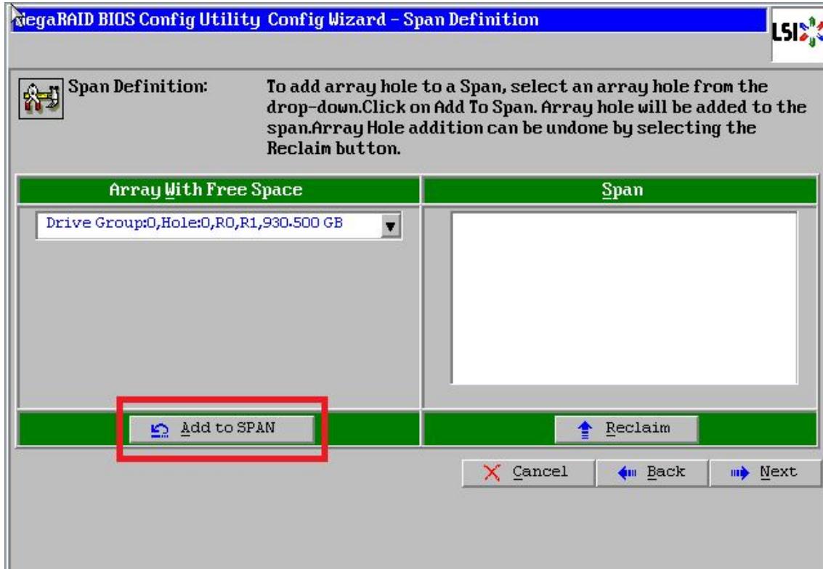Click the Span column header
The image size is (823, 569).
(620, 190)
